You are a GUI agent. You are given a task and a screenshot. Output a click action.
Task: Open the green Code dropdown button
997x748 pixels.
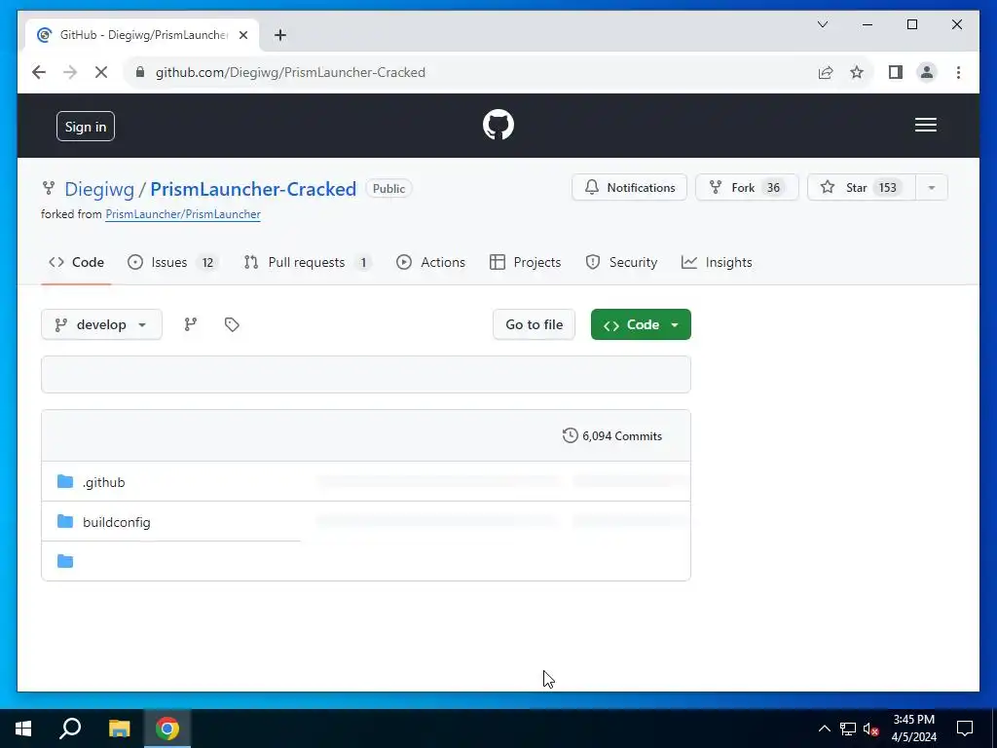641,324
